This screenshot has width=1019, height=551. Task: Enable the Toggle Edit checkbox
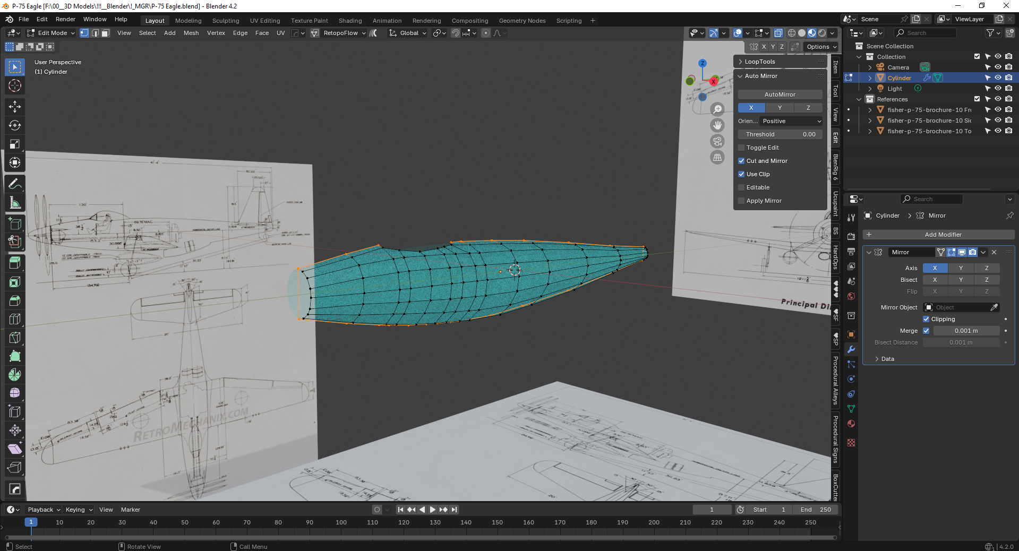(x=742, y=148)
